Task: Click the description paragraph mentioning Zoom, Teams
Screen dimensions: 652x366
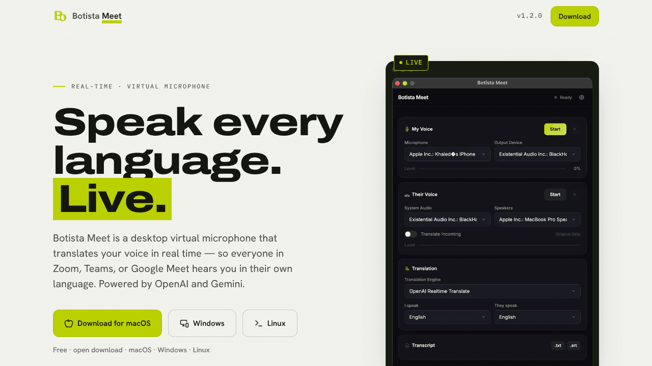Action: (x=173, y=261)
